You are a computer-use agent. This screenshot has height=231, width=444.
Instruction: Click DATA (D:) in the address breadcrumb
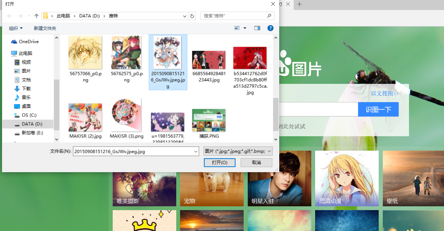(x=89, y=16)
